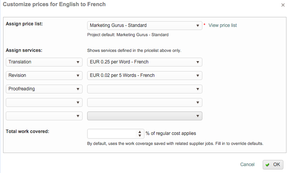Click the greyed-out price dropdown in the last row
288x173 pixels.
point(144,116)
